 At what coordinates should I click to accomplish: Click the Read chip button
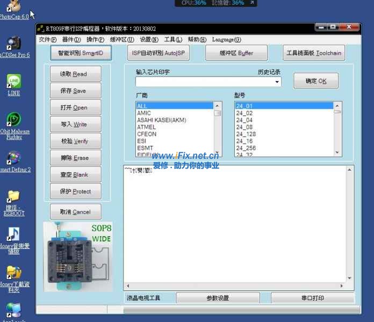(76, 74)
